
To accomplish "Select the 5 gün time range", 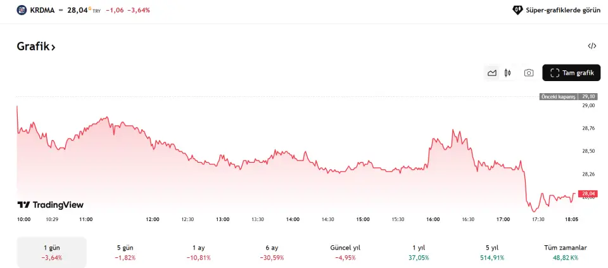I will tap(125, 252).
